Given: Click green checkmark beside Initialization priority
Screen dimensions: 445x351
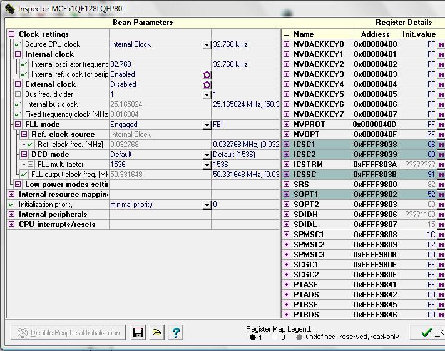Looking at the screenshot, I should (11, 205).
